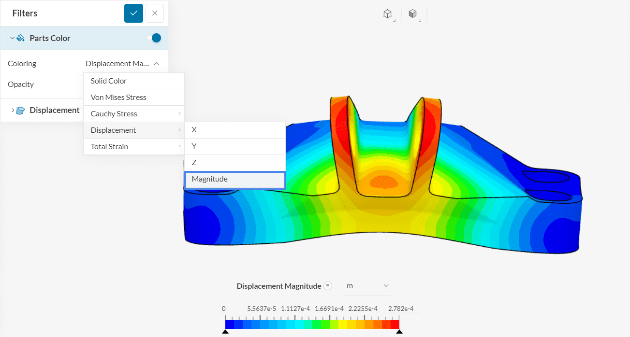Click the rainbow color legend bar

pos(312,323)
